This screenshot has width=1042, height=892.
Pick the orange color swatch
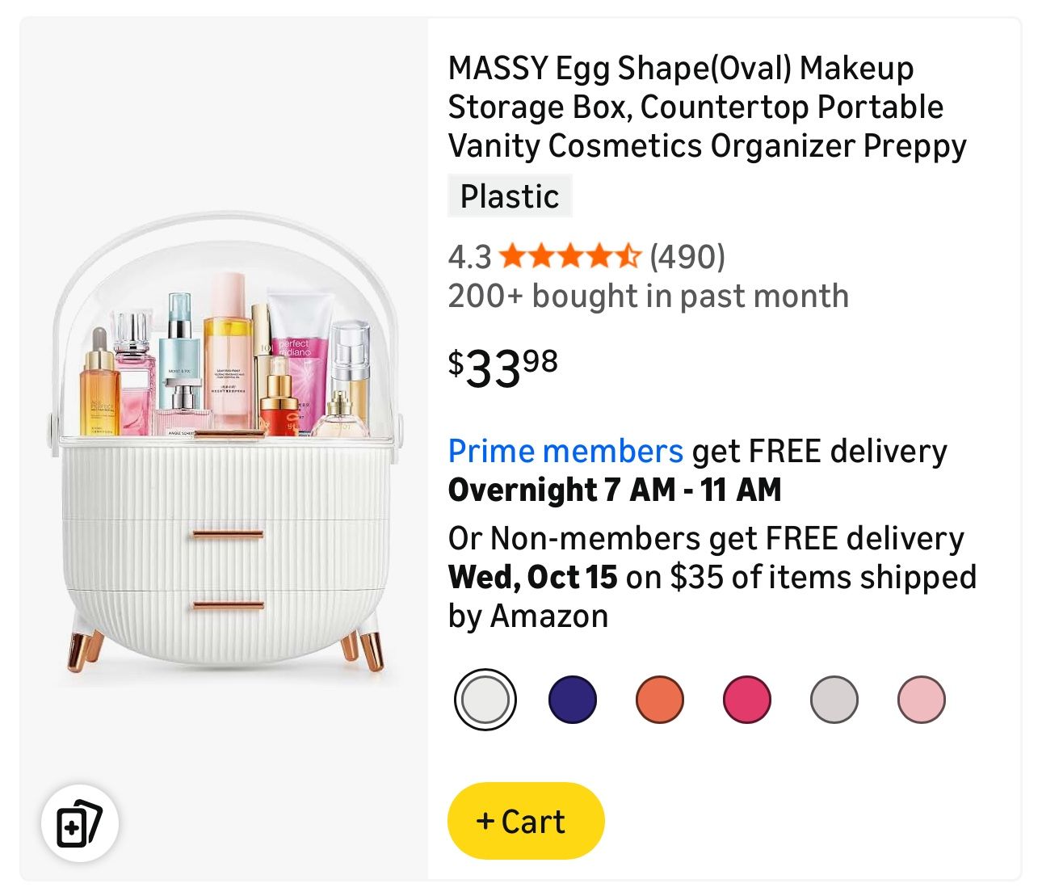click(659, 700)
